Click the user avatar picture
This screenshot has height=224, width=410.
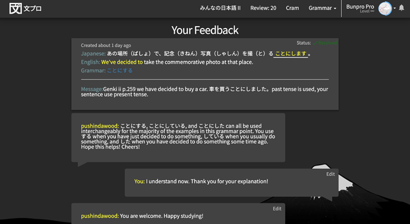point(385,8)
